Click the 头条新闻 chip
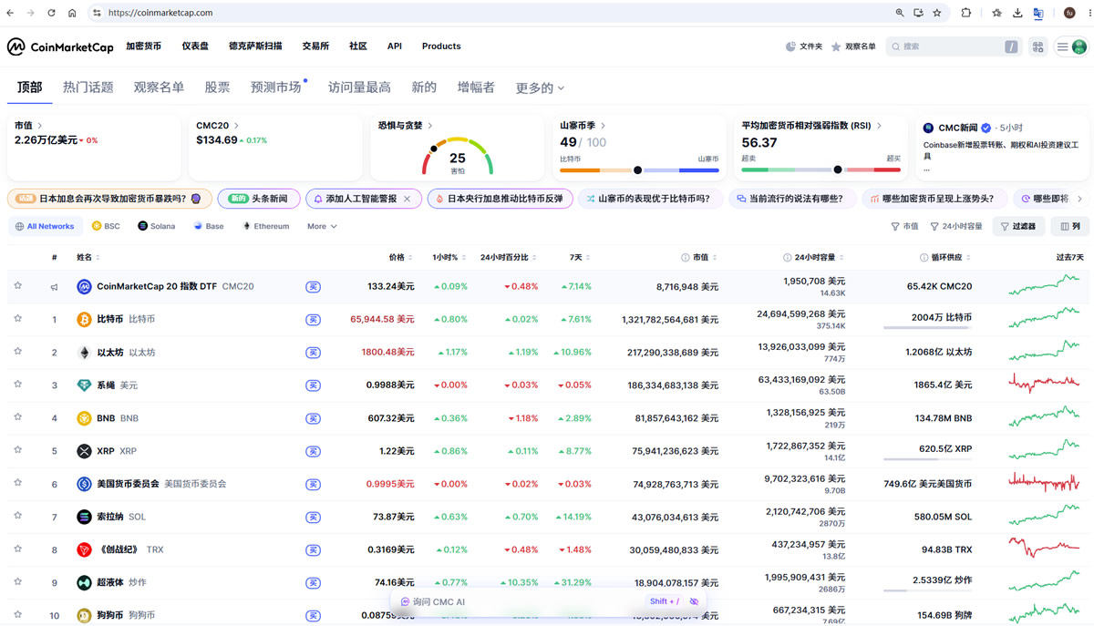Viewport: 1094px width, 626px height. (258, 199)
